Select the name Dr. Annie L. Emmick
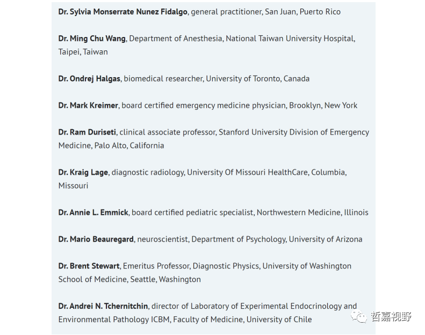Viewport: 425px width, 335px height. 93,213
